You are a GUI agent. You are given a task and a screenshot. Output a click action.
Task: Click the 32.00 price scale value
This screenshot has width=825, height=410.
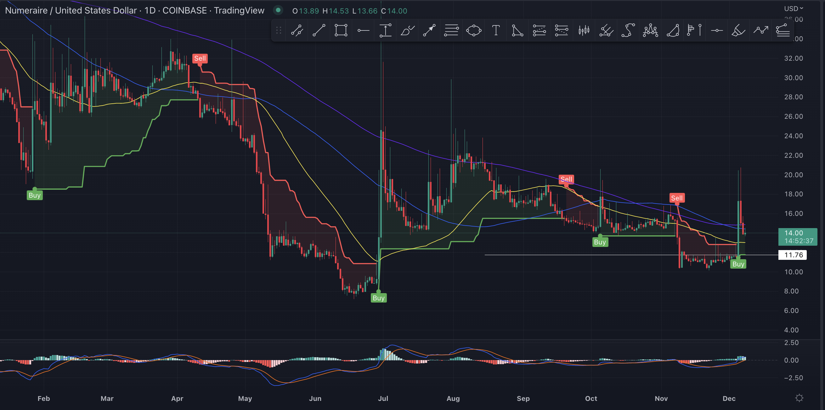pyautogui.click(x=793, y=58)
